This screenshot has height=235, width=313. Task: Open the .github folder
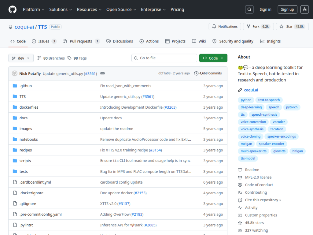(x=26, y=86)
